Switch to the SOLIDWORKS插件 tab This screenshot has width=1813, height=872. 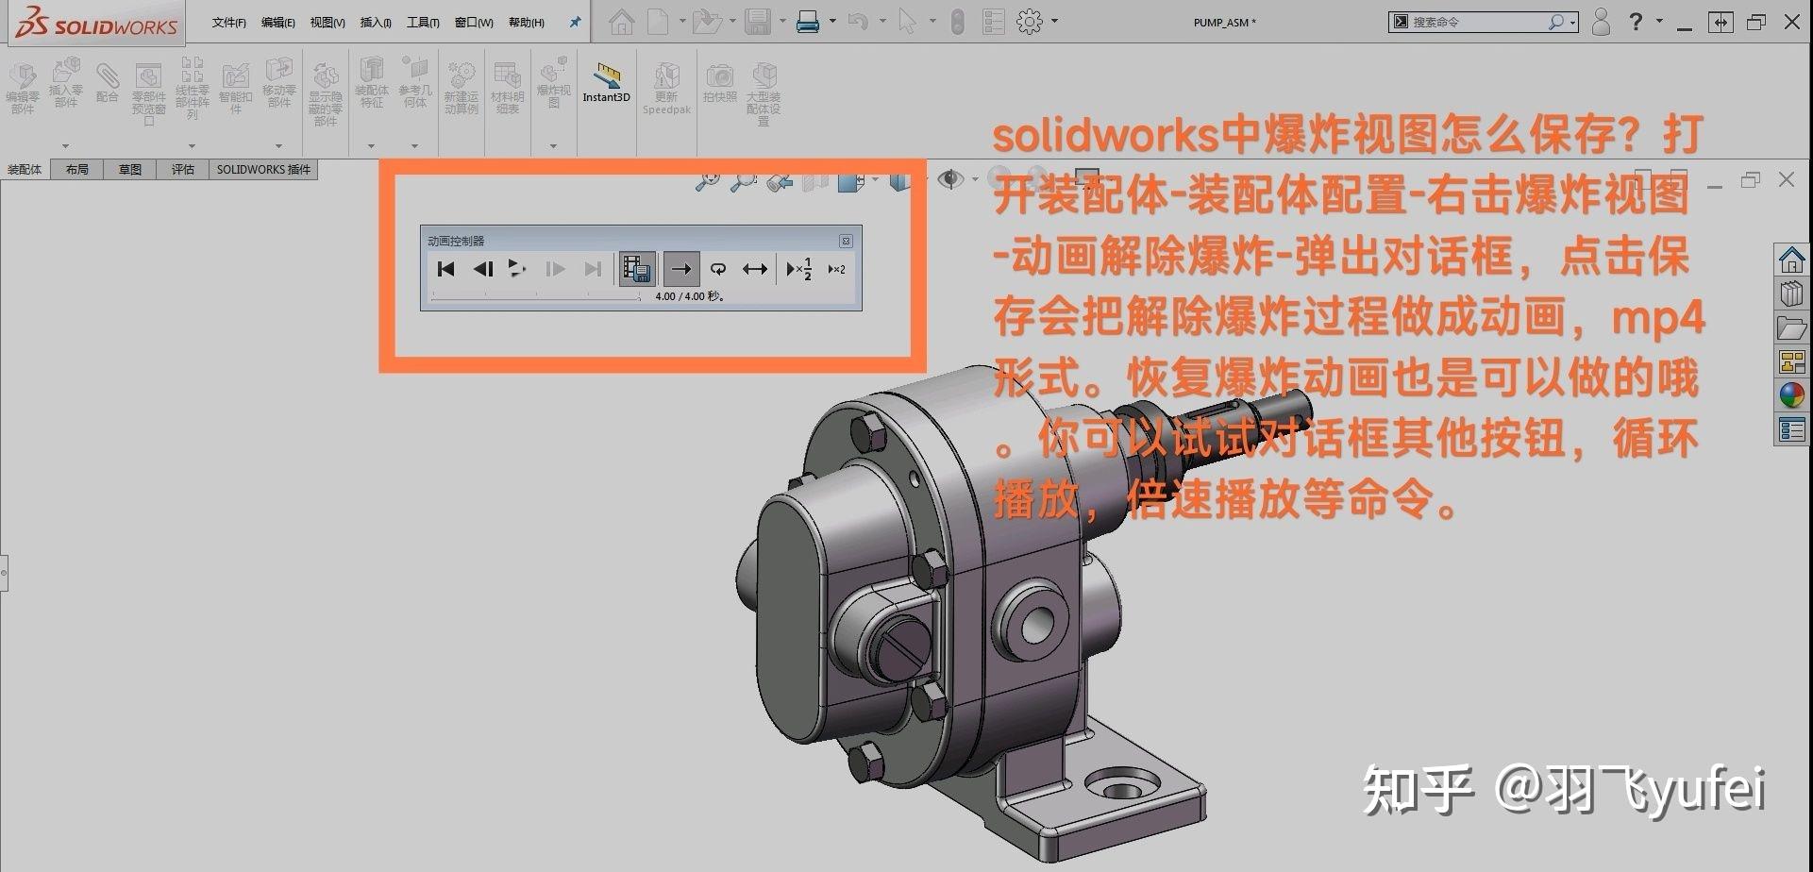(x=262, y=169)
